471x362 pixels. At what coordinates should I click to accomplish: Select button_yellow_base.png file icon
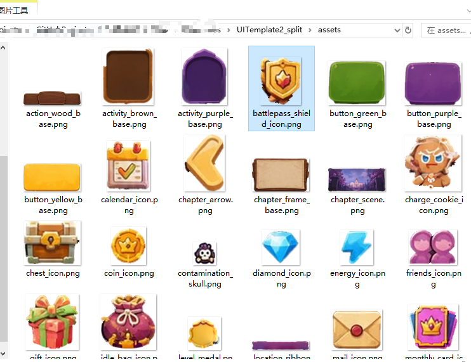point(52,178)
